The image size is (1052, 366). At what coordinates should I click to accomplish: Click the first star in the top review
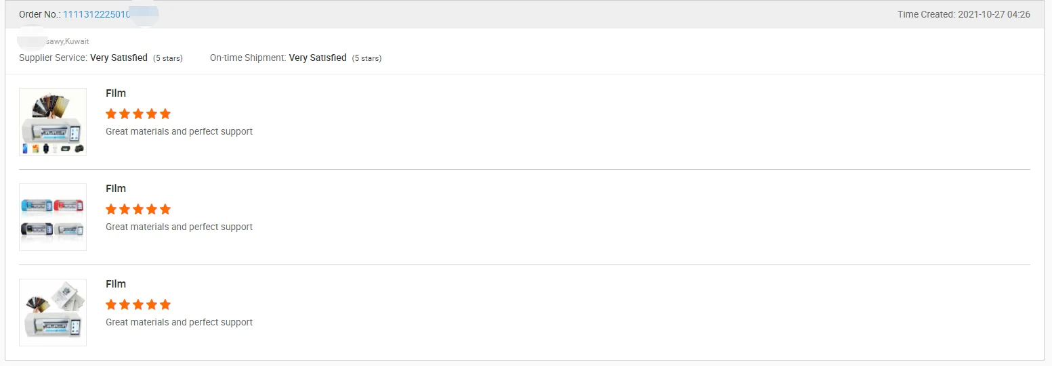(x=111, y=114)
